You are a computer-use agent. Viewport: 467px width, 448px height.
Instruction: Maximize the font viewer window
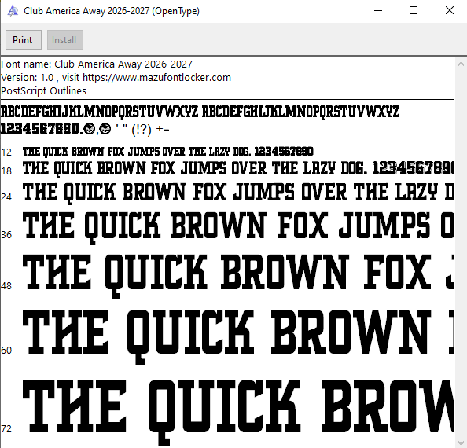(414, 11)
